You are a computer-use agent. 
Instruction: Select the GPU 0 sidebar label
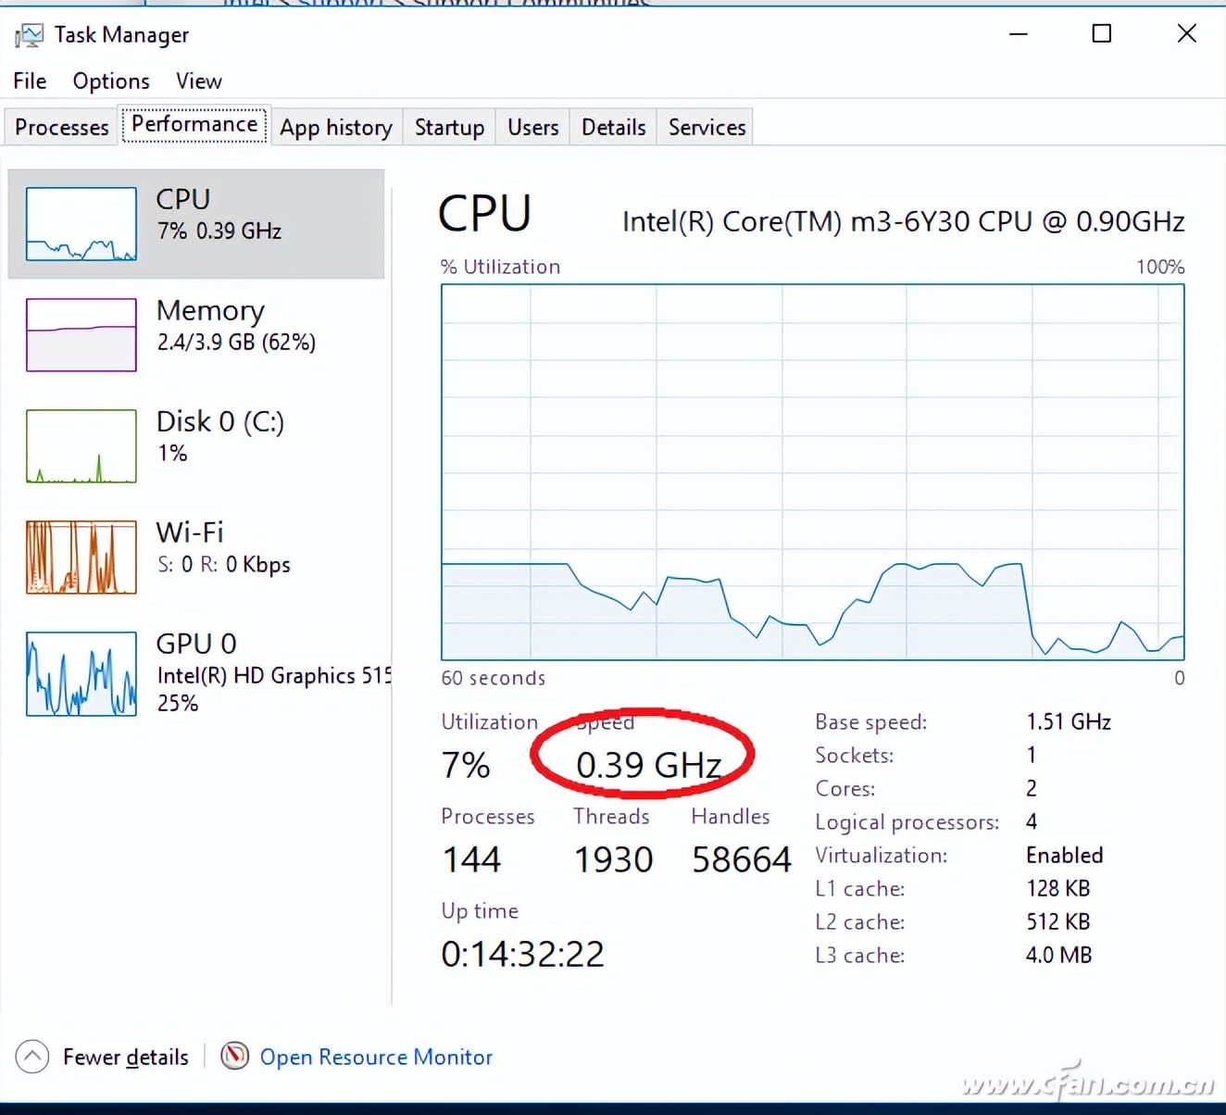click(x=196, y=644)
